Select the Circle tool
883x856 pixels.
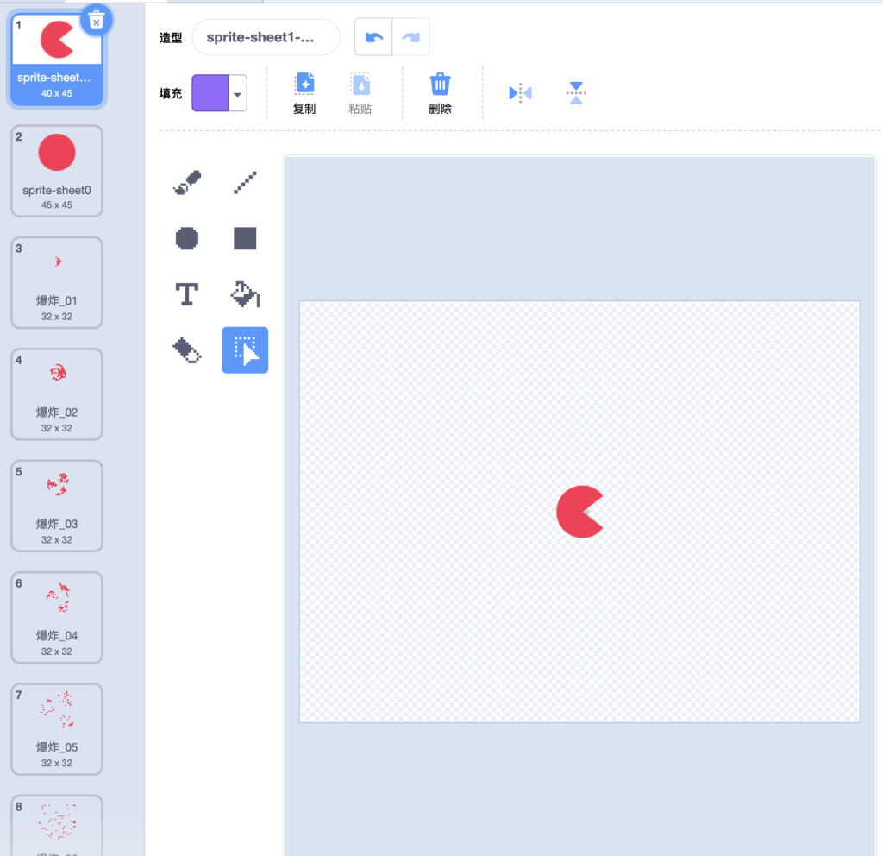[x=187, y=238]
